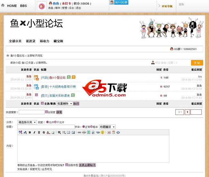Click the home icon beside HOME
This screenshot has width=209, height=177.
(3, 5)
